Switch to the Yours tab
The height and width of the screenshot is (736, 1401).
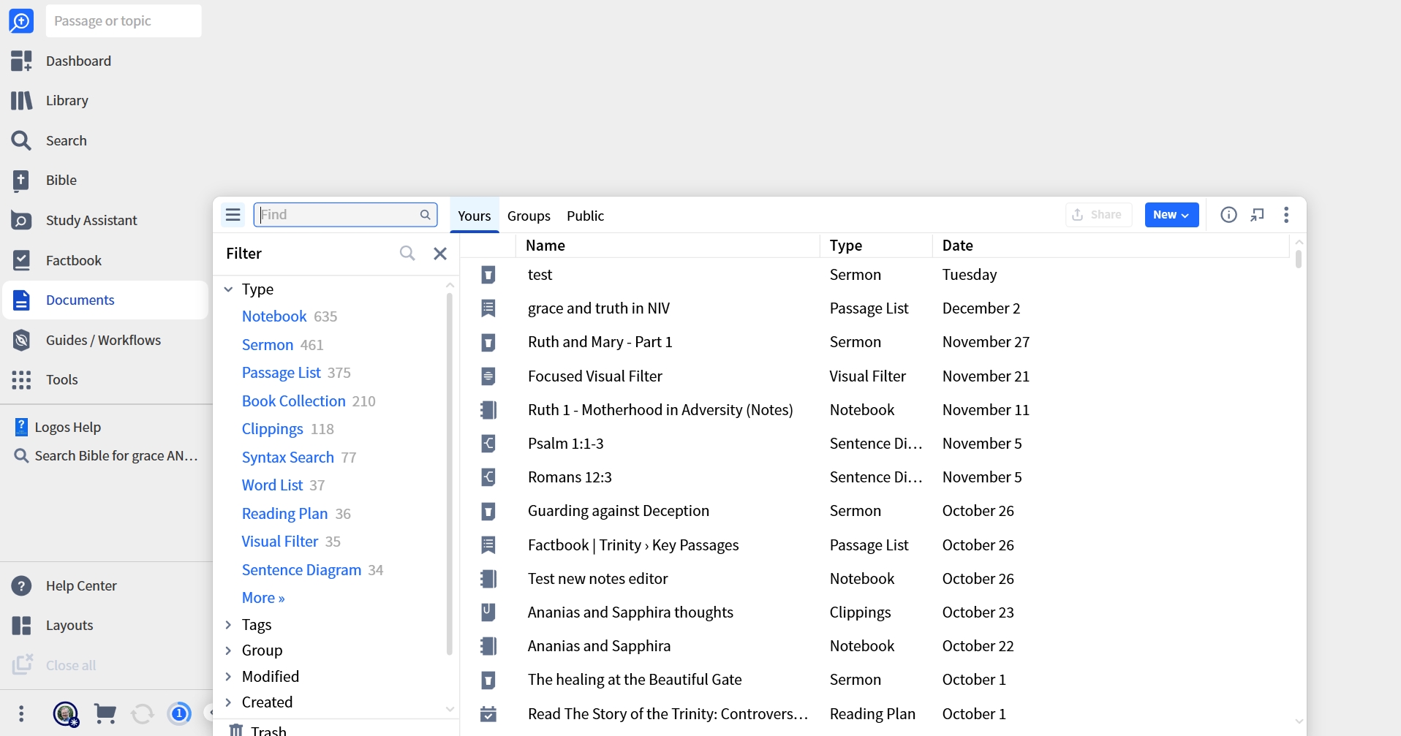point(474,216)
